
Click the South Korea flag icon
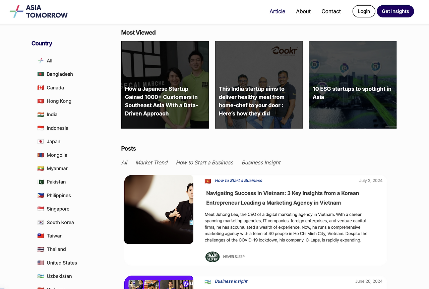[41, 222]
